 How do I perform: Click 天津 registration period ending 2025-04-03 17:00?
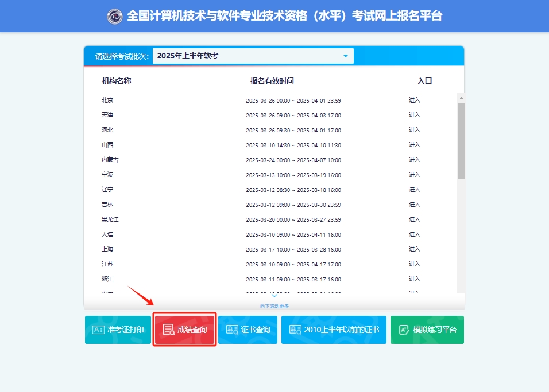coord(293,116)
